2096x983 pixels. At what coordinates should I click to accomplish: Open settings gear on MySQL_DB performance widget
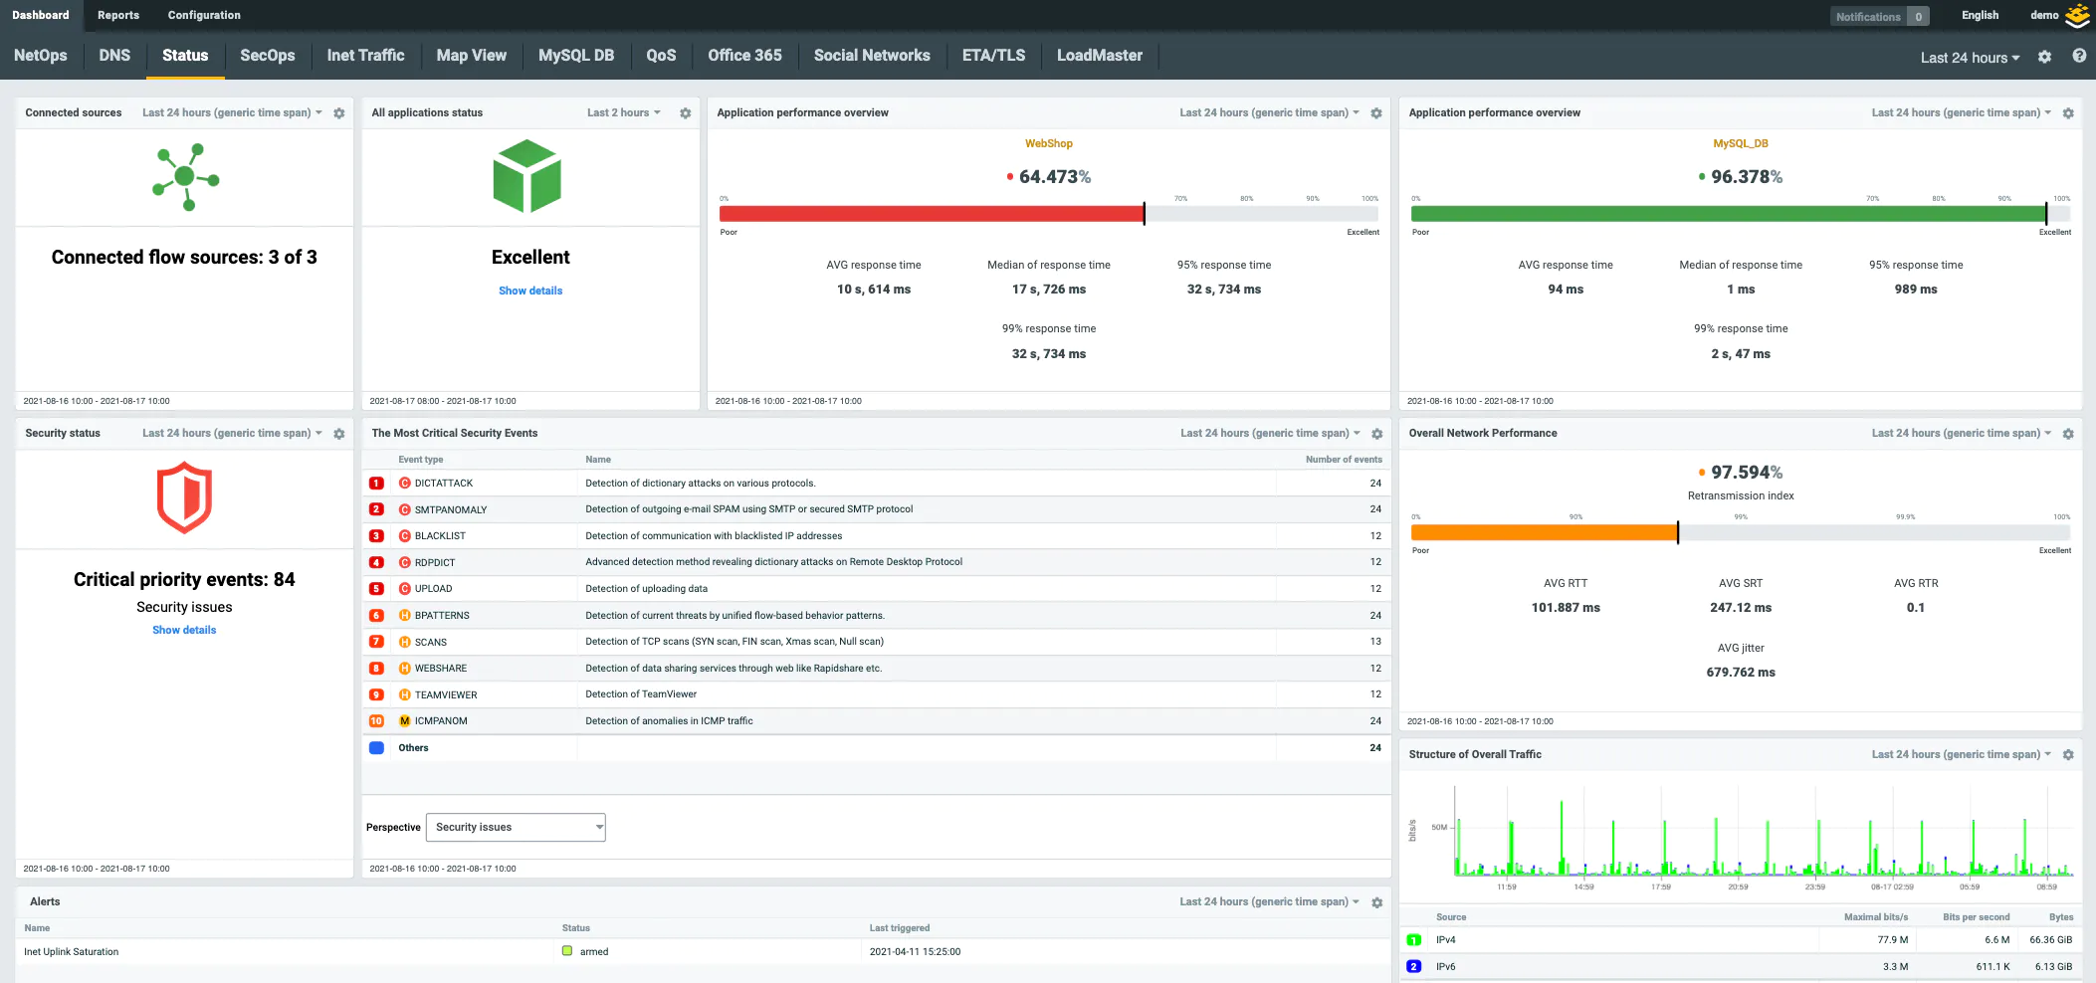point(2068,112)
